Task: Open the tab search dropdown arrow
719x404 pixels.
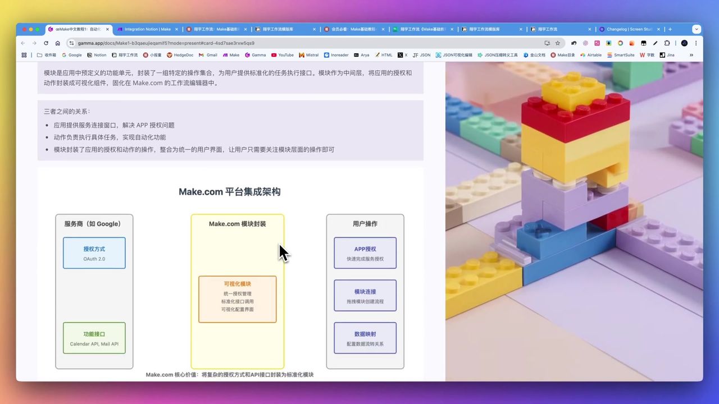Action: (x=697, y=29)
